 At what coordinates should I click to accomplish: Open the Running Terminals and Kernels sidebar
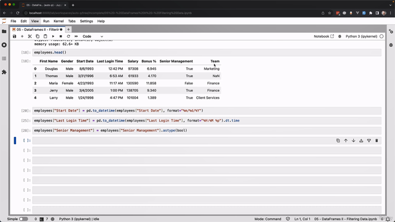[x=4, y=45]
